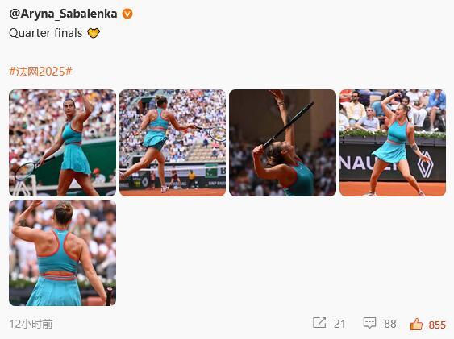The height and width of the screenshot is (339, 454).
Task: Click the tennis racket in third photo
Action: (x=289, y=125)
